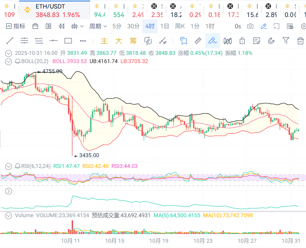Select the trend line drawing tool
This screenshot has width=306, height=248.
coord(10,41)
